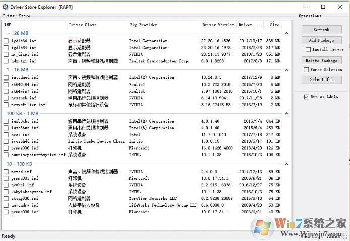Click version 23.21.13.9077 cell
This screenshot has height=241, width=350.
[x=216, y=54]
